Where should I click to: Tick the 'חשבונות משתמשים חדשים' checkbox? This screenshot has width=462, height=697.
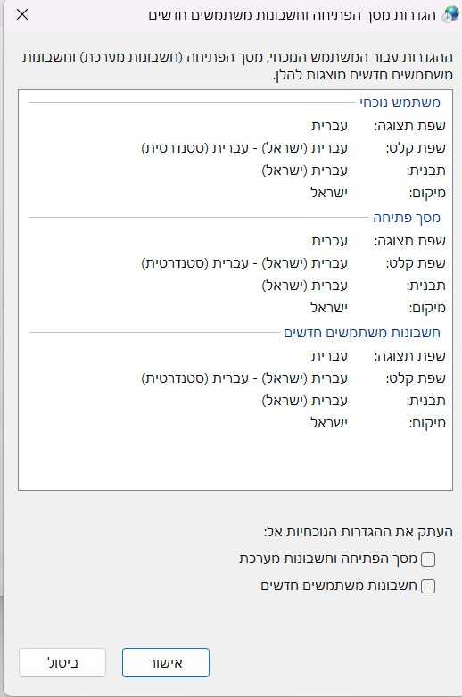428,585
